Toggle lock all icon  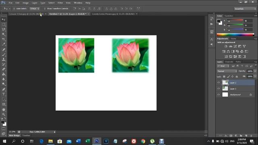[237, 77]
